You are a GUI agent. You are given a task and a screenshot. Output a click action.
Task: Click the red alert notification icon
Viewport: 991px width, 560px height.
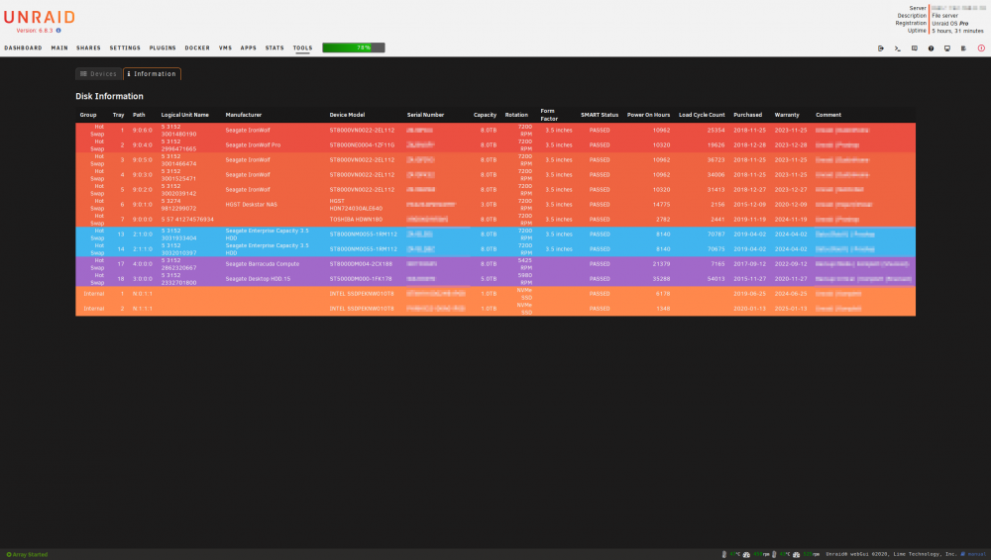coord(981,47)
